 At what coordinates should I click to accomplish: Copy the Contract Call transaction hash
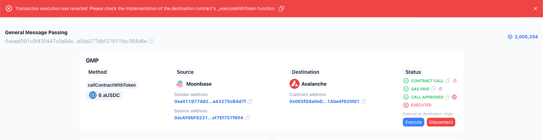(x=448, y=81)
